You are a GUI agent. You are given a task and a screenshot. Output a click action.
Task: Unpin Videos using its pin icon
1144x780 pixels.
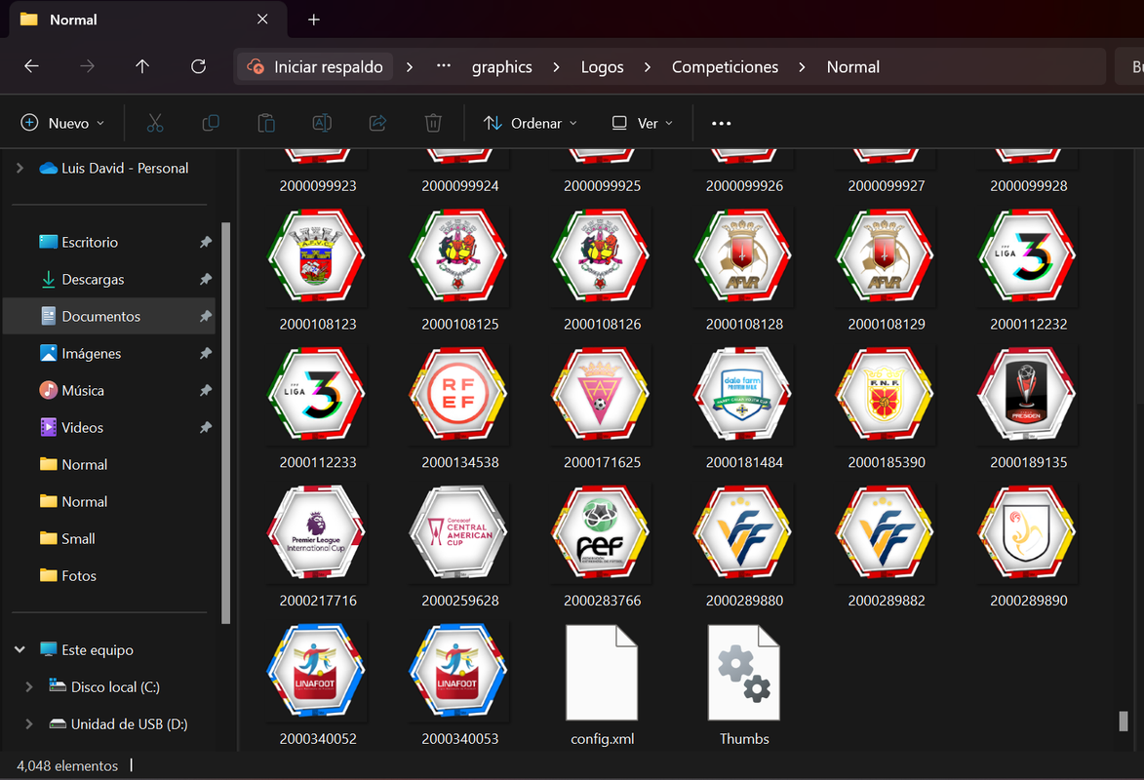tap(206, 428)
